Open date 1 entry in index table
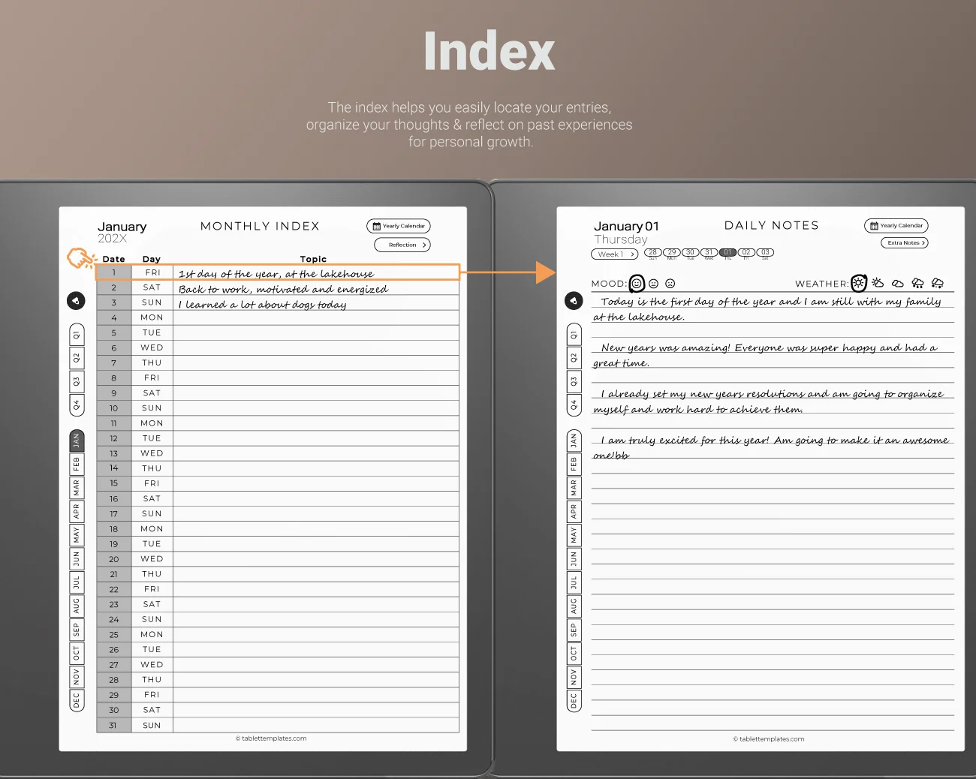976x779 pixels. pos(114,272)
